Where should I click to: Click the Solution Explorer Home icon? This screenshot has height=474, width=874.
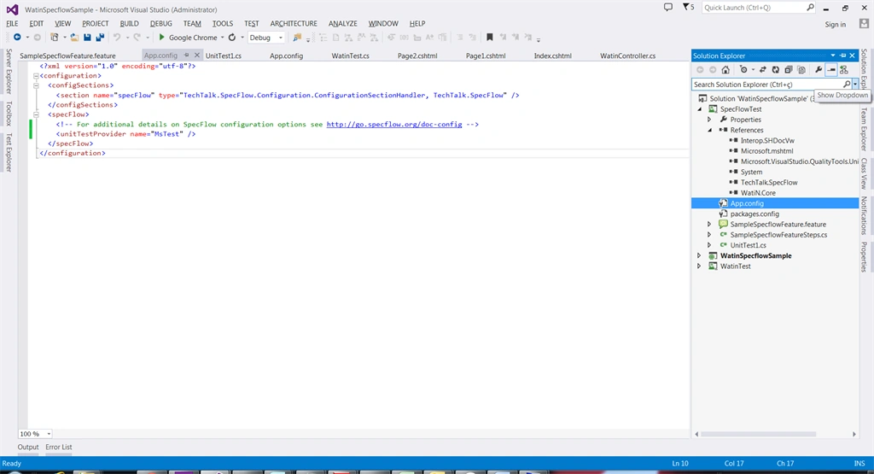[x=725, y=70]
